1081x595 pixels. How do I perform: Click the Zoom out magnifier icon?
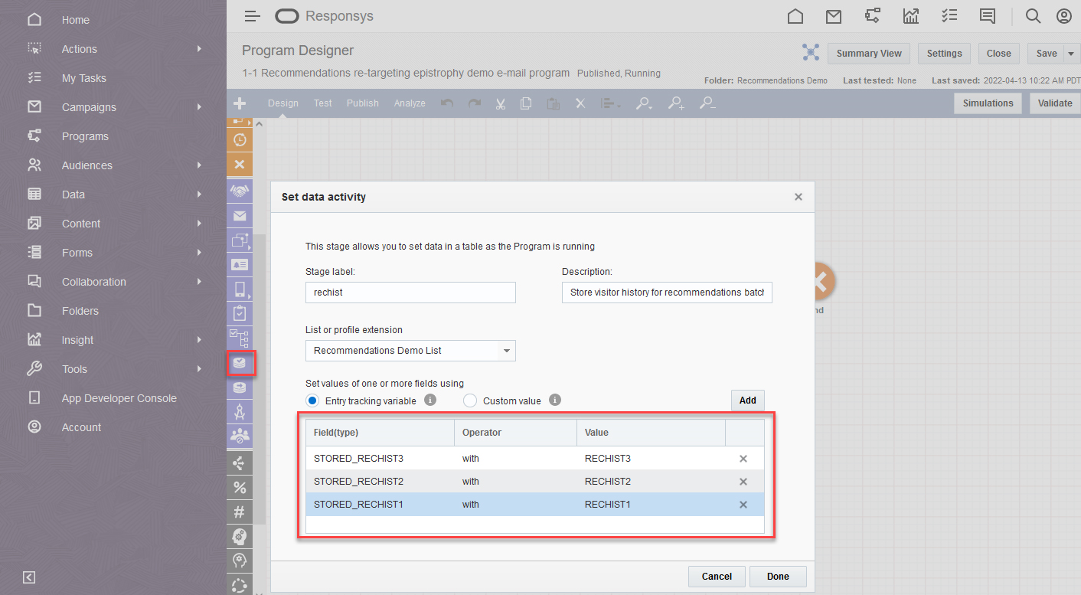pos(707,103)
